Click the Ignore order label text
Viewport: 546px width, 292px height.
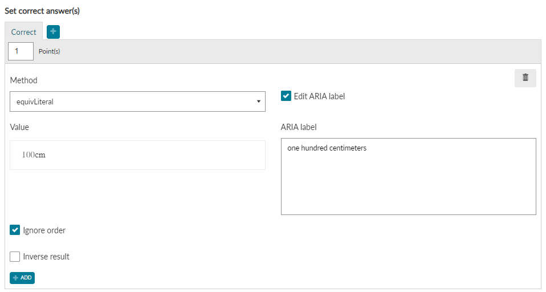44,230
